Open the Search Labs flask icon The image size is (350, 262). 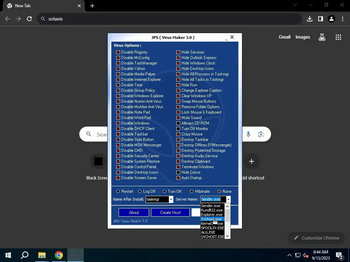[x=322, y=37]
